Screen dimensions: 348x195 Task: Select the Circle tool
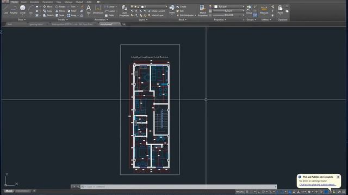(22, 10)
